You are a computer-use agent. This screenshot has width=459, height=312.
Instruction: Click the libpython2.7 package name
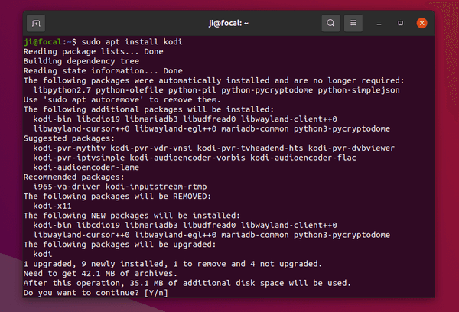click(x=62, y=90)
